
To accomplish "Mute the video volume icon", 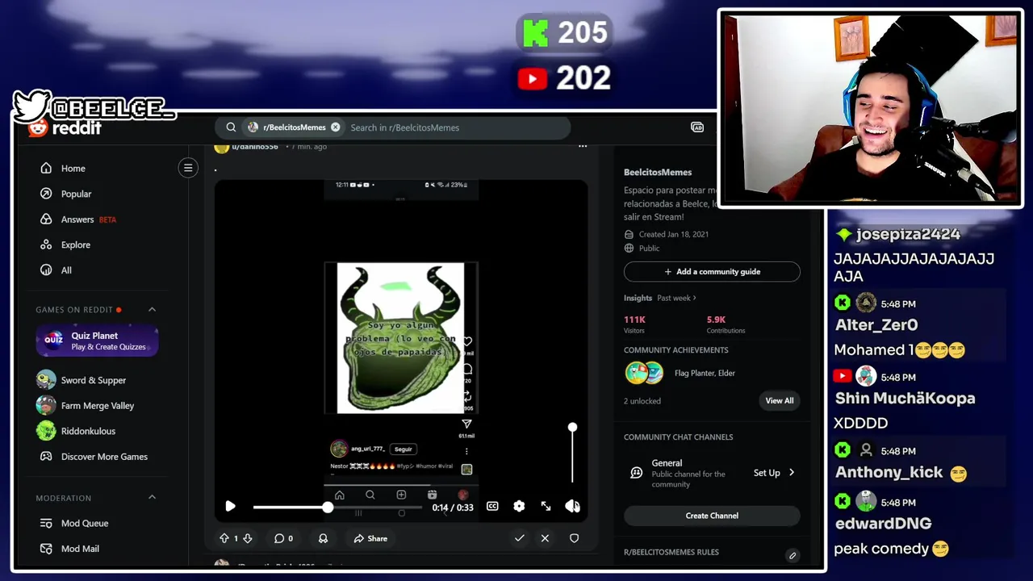I will [x=572, y=506].
